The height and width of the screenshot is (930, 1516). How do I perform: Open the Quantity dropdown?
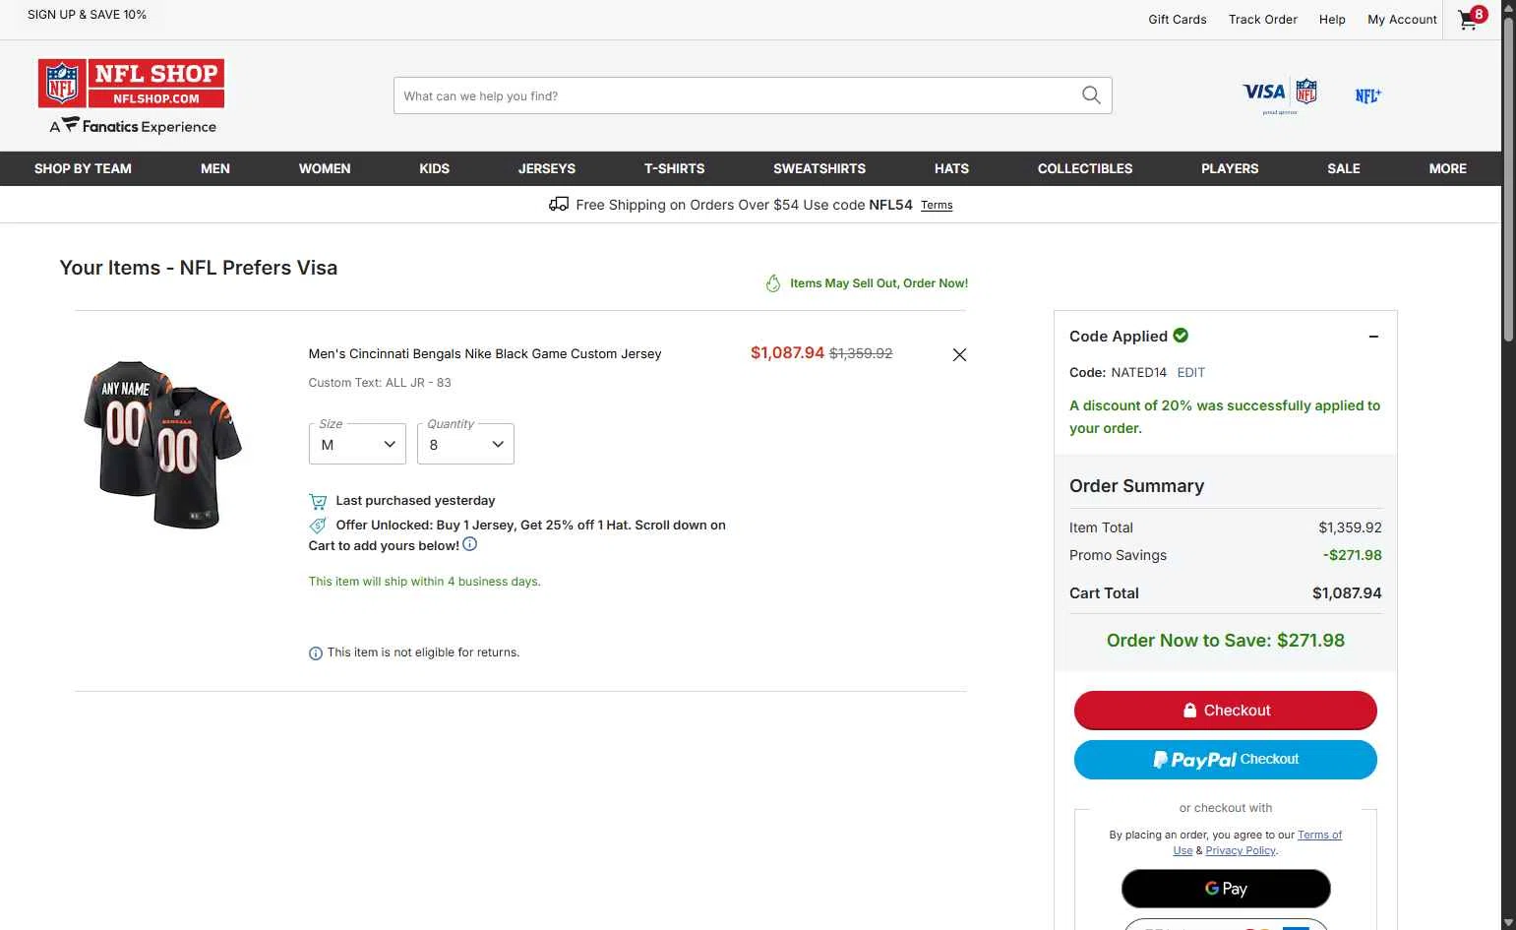465,444
